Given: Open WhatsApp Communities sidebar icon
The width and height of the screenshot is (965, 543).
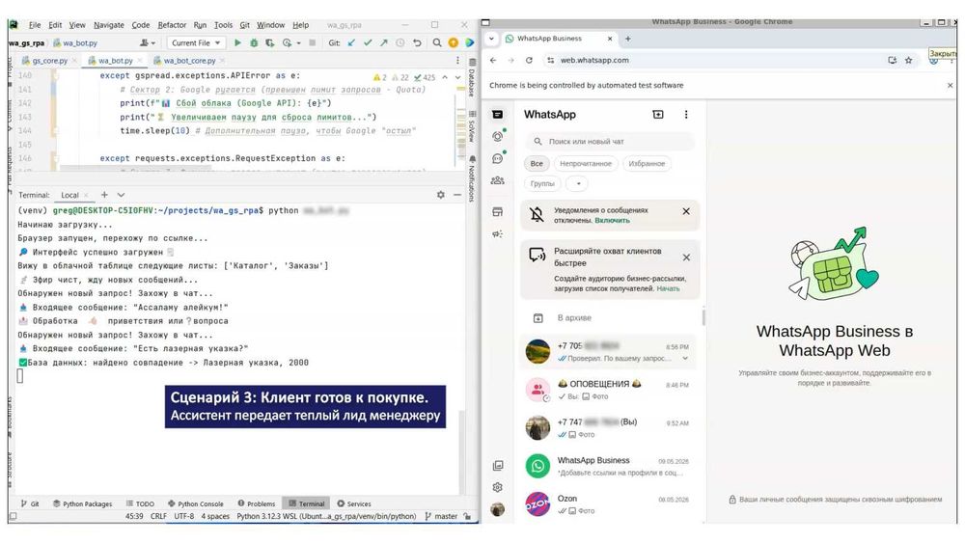Looking at the screenshot, I should pos(497,180).
